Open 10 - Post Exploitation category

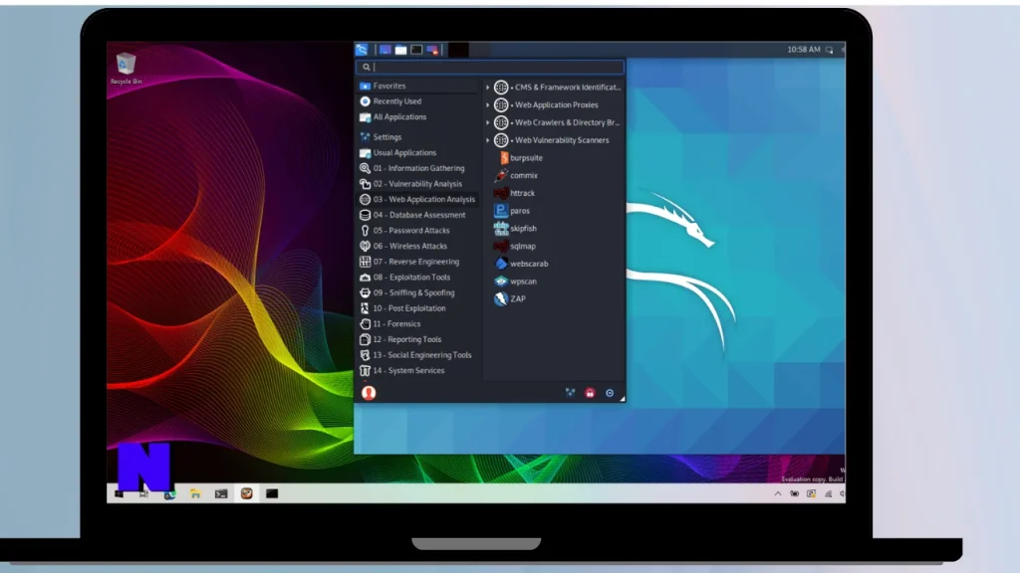pos(417,308)
